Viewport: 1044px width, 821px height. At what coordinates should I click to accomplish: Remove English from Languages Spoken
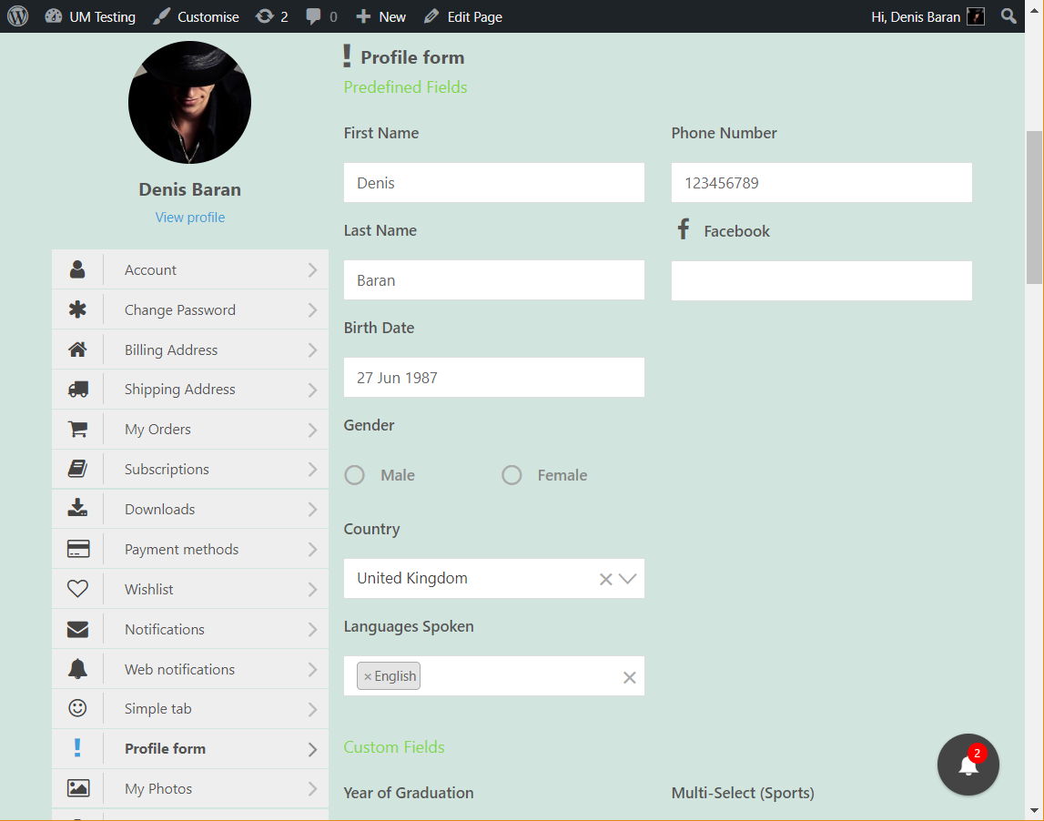tap(368, 675)
